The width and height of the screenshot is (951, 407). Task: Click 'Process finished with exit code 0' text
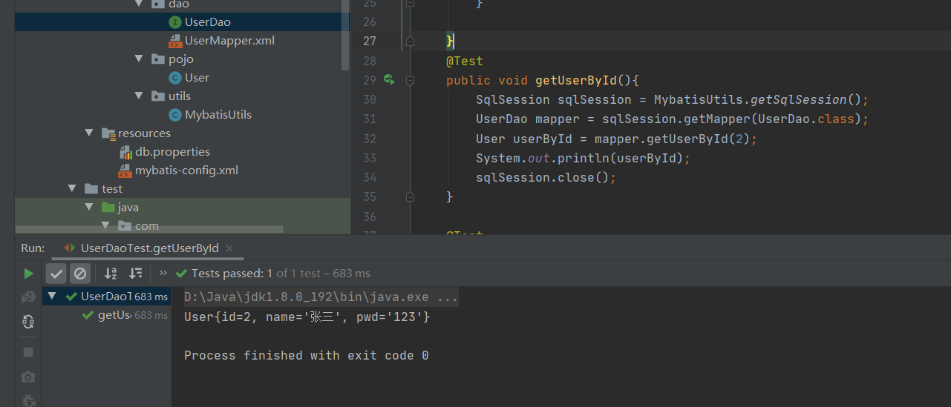tap(307, 355)
